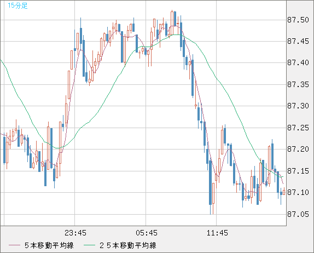Screen dimensions: 314x253
Task: Select the 87.15 price axis label
Action: [x=298, y=171]
